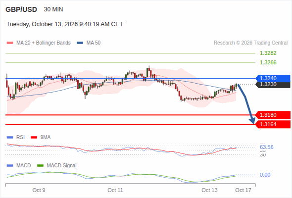Image resolution: width=292 pixels, height=198 pixels.
Task: Select the GBP/USD pair title
Action: 21,9
